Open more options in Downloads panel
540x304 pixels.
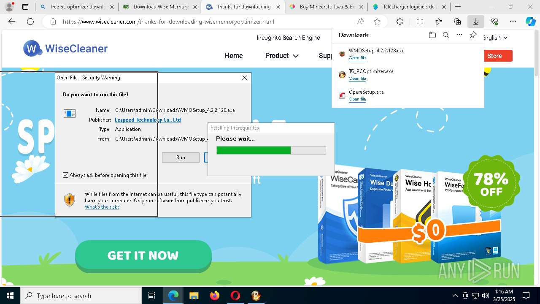[x=459, y=35]
